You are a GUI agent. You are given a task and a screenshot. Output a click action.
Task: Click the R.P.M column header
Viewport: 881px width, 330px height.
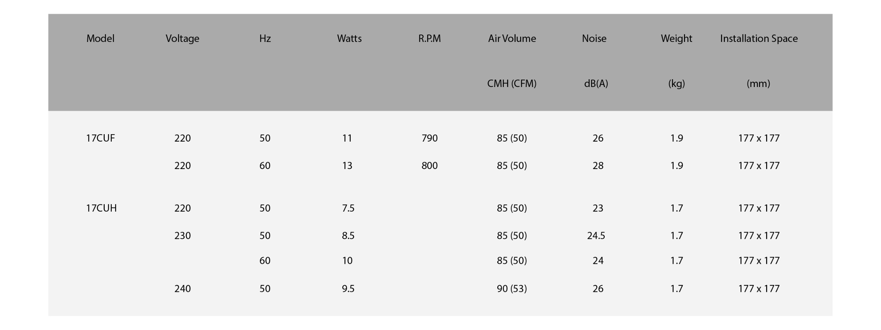click(x=430, y=38)
